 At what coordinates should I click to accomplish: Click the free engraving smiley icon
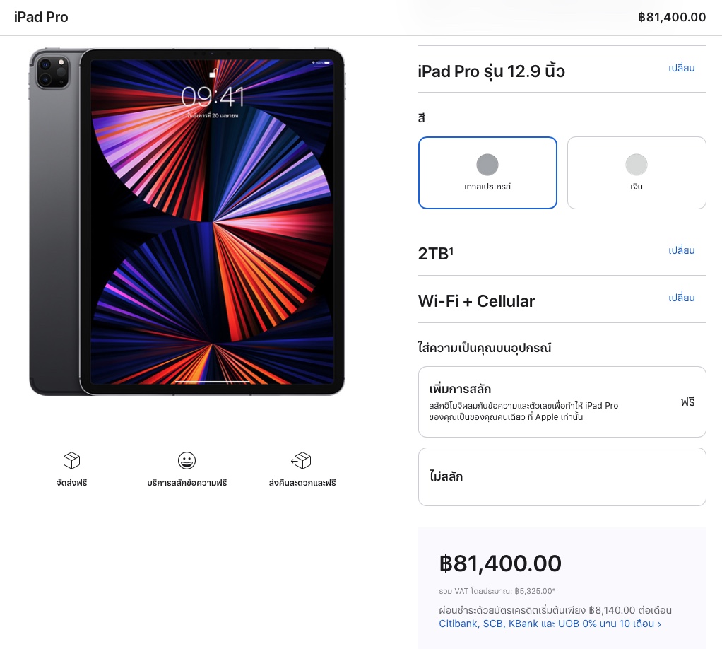(x=187, y=461)
